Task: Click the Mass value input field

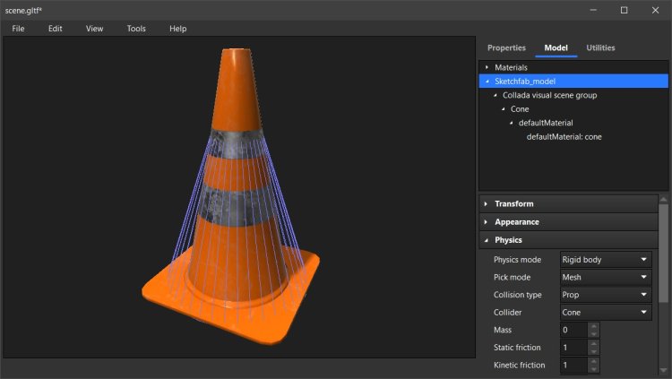Action: tap(573, 330)
